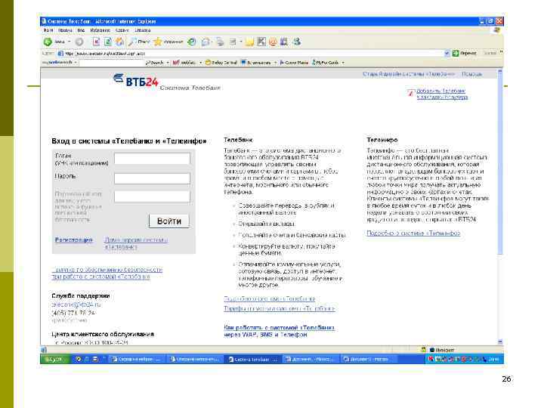Image resolution: width=544 pixels, height=408 pixels.
Task: Click the Smiley Central toolbar button
Action: click(x=221, y=63)
